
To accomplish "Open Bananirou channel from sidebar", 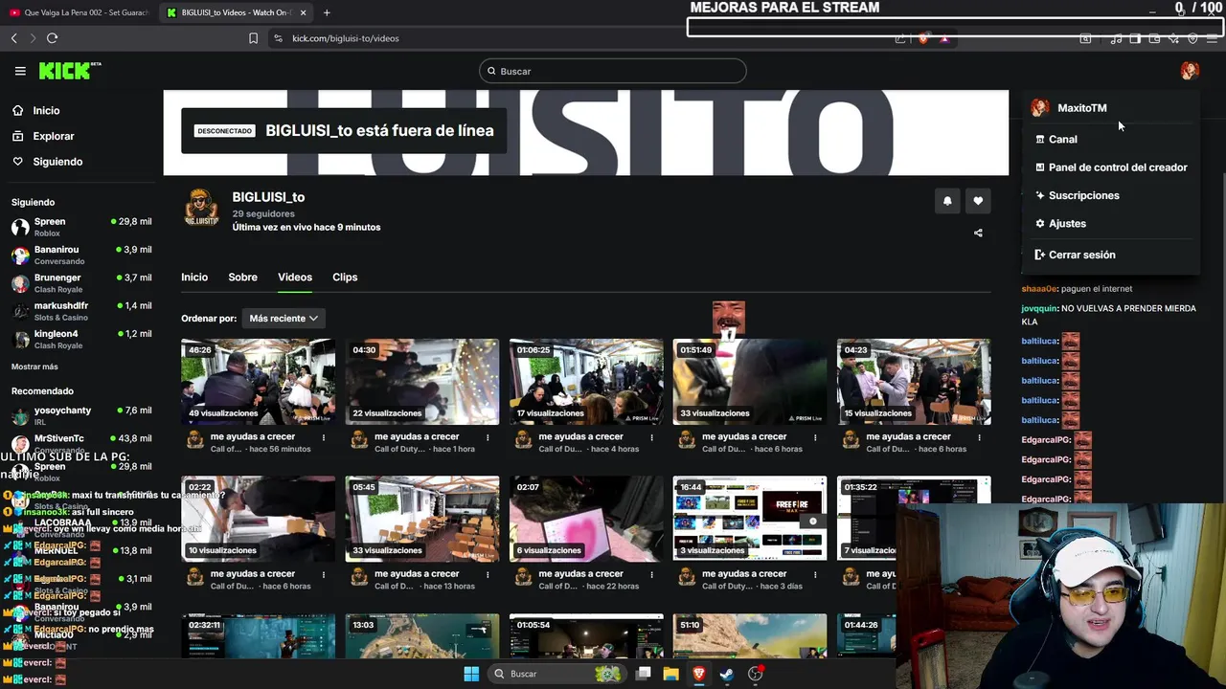I will pos(81,255).
